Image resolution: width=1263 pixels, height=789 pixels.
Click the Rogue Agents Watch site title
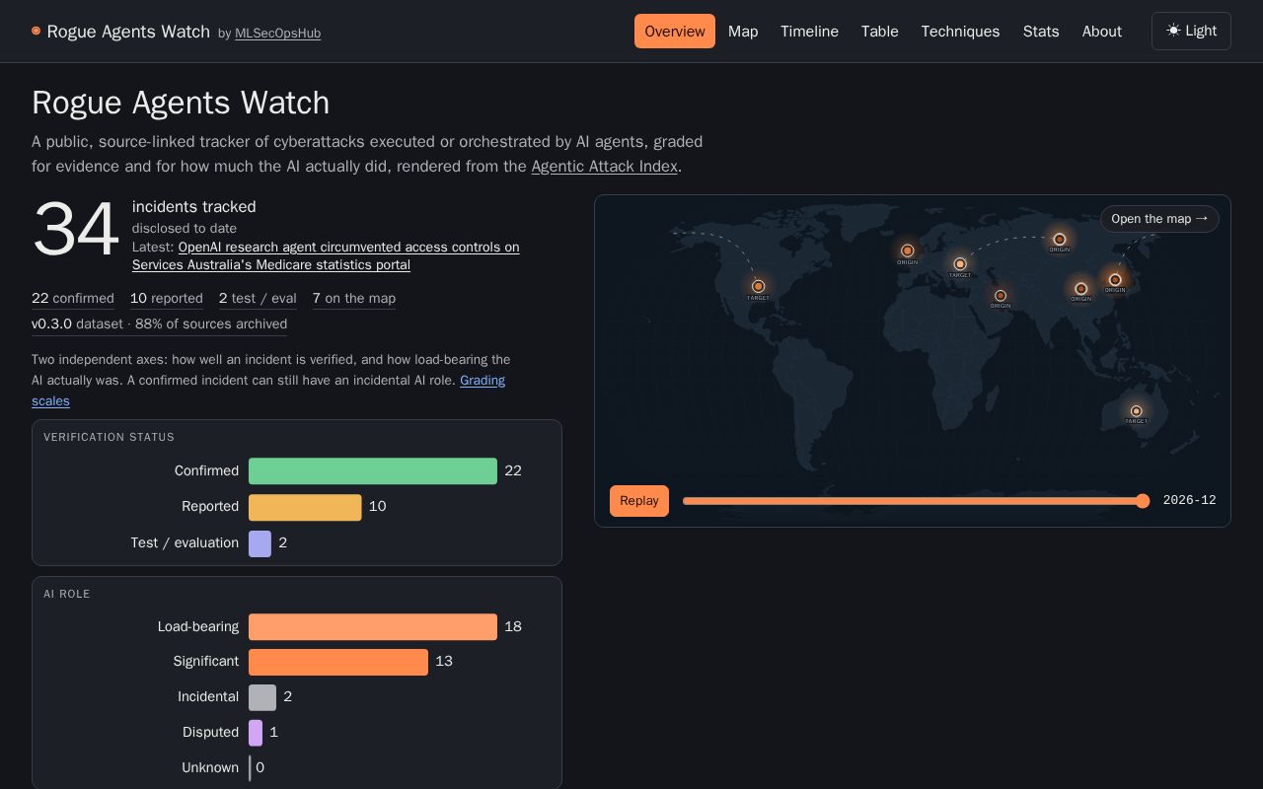pyautogui.click(x=128, y=32)
